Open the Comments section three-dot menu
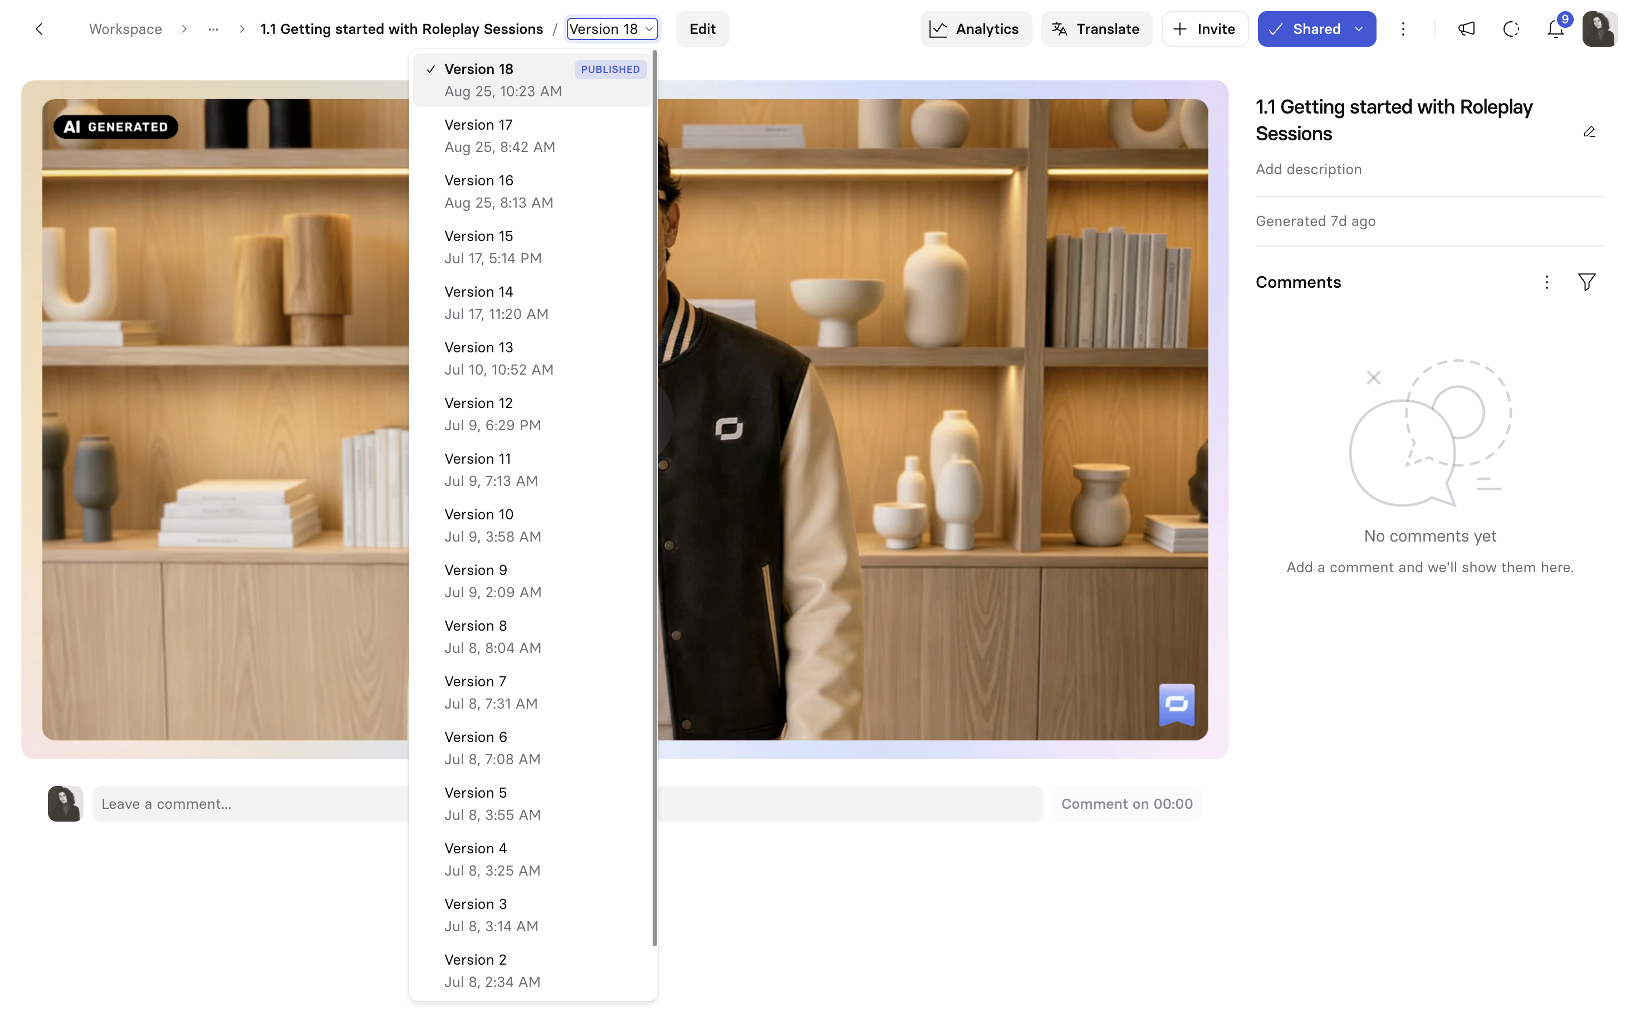The height and width of the screenshot is (1022, 1626). tap(1546, 282)
